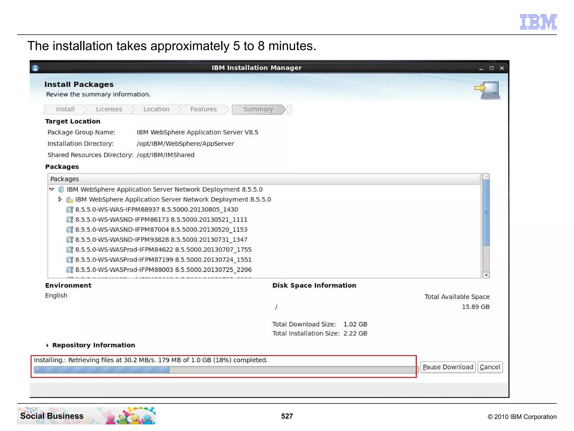This screenshot has width=574, height=431.
Task: Select the Summary wizard step
Action: tap(258, 109)
